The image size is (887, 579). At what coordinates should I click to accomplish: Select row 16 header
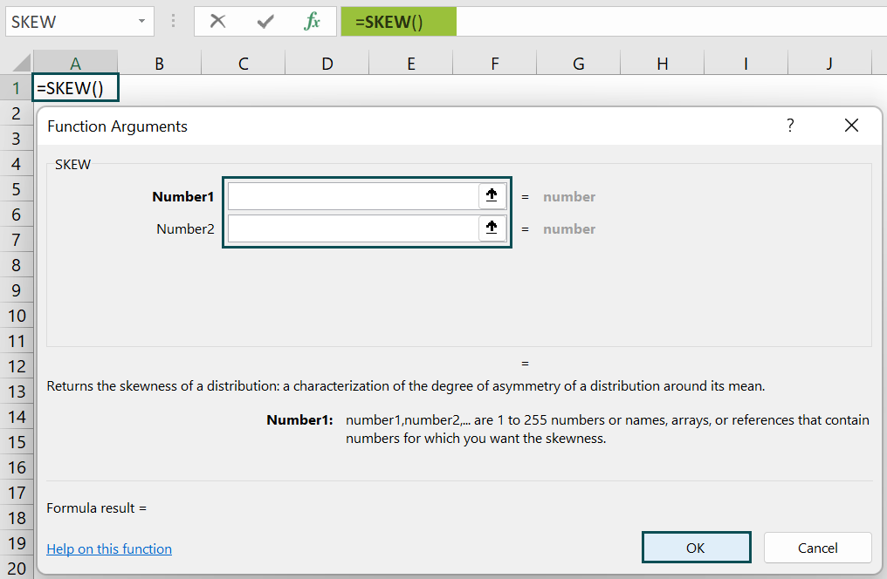17,467
